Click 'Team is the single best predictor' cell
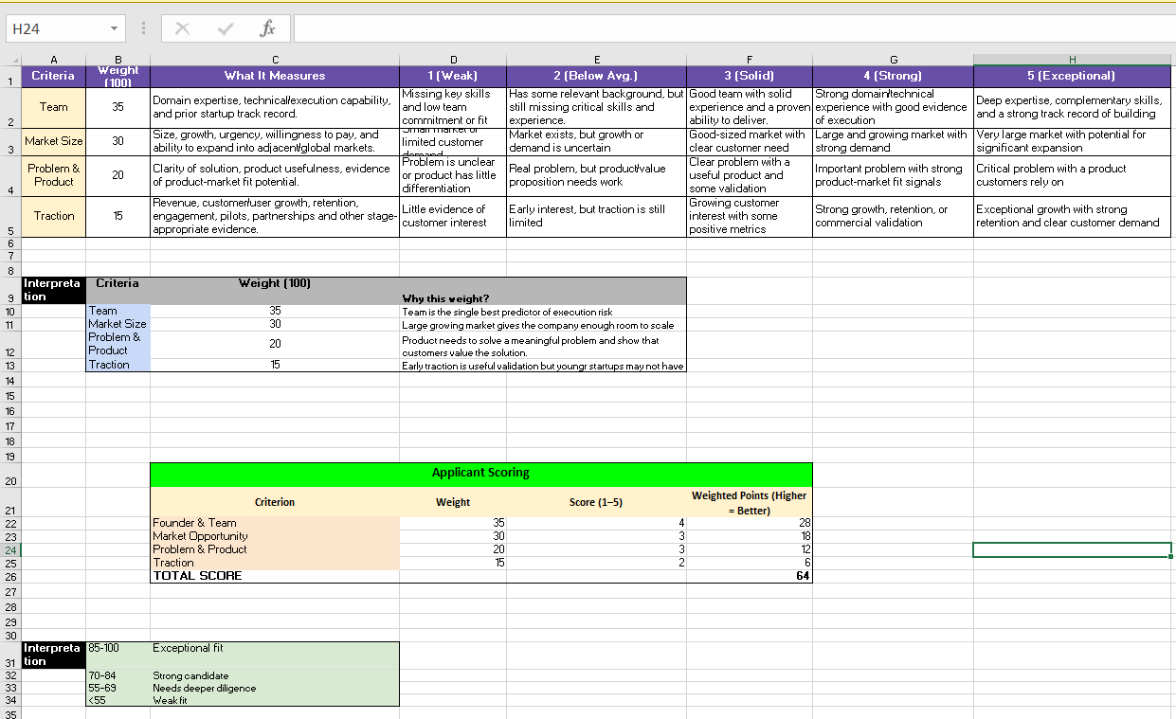This screenshot has height=719, width=1176. point(543,311)
